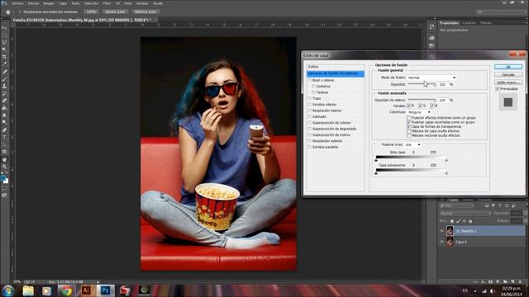Change screen mode icon in toolbar
529x297 pixels.
[x=4, y=195]
